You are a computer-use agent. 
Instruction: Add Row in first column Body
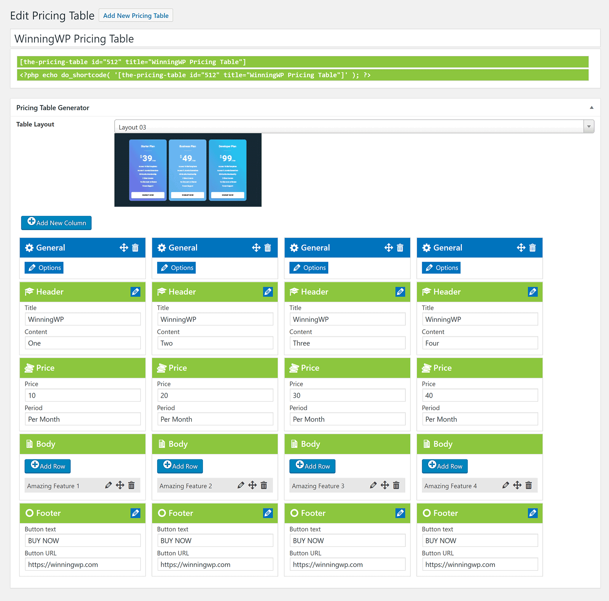(48, 466)
